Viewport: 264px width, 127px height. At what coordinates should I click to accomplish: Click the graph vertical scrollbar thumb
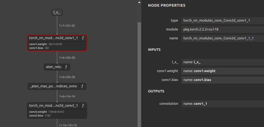point(139,74)
